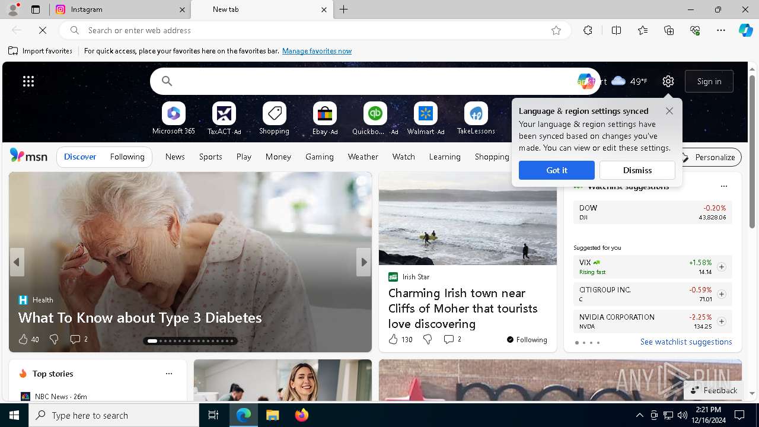Close the language settings popup
This screenshot has width=759, height=427.
669,111
